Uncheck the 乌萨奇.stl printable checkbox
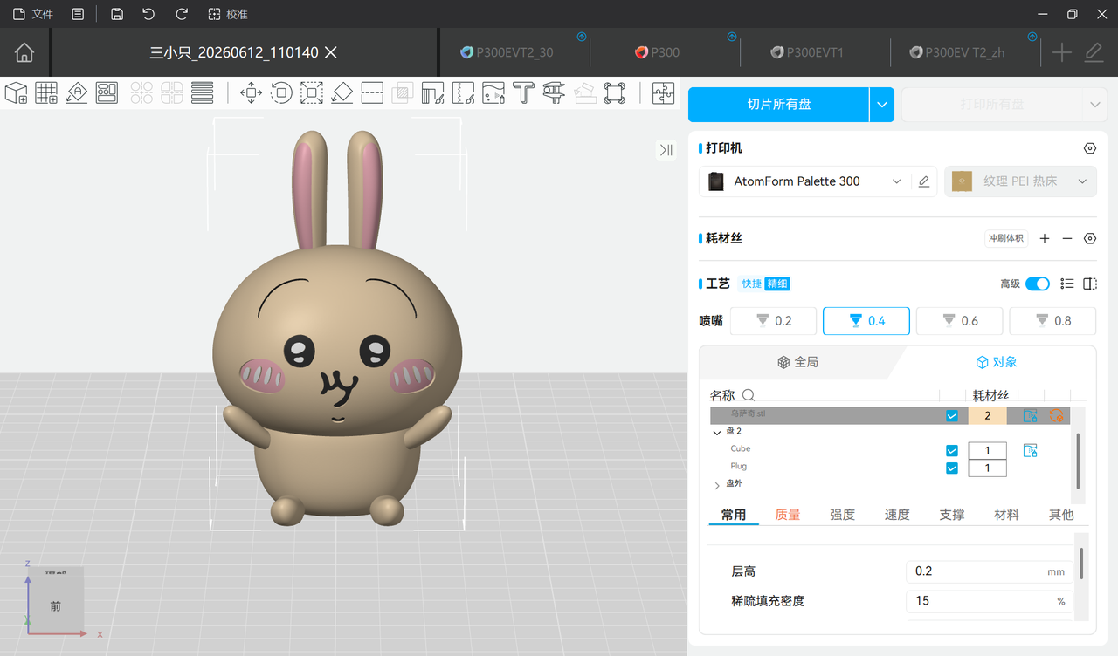The image size is (1118, 656). [952, 416]
